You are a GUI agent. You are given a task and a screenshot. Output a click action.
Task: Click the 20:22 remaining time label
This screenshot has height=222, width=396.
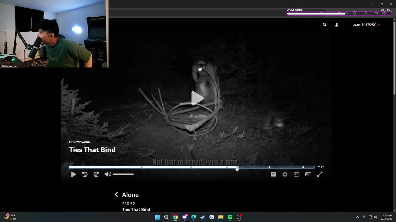(321, 167)
